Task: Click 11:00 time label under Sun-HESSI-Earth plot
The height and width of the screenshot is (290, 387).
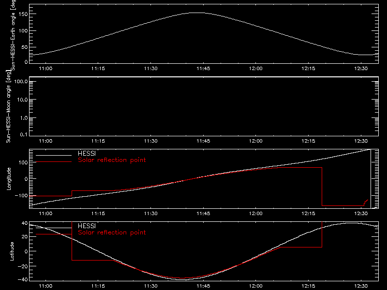Action: click(x=45, y=69)
